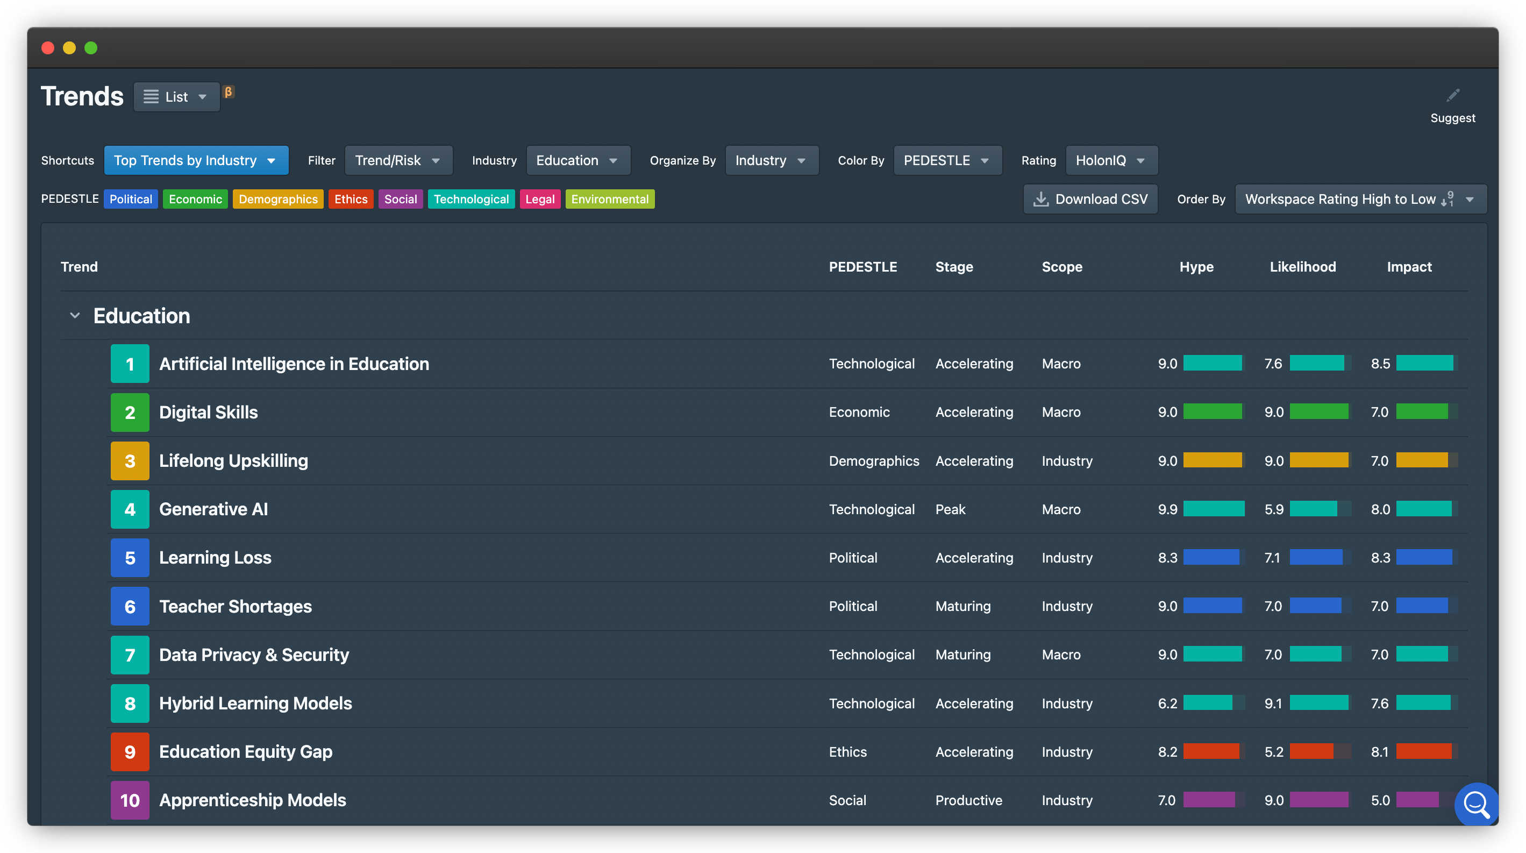Click rank 5 badge for Learning Loss
Viewport: 1526px width, 853px height.
pyautogui.click(x=130, y=557)
